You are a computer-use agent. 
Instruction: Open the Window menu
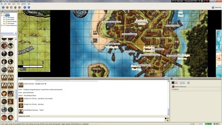(x=24, y=4)
